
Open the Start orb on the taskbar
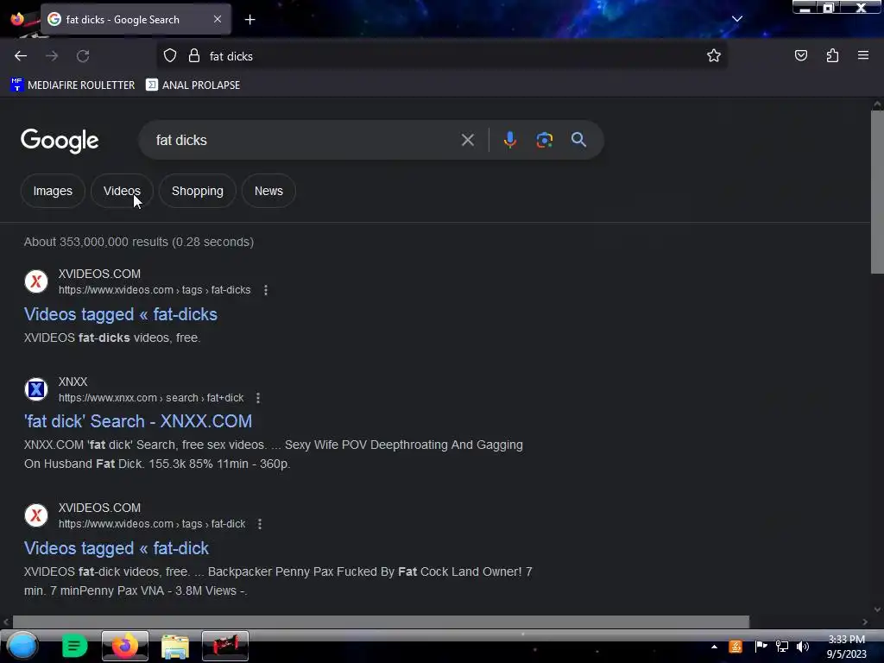[x=22, y=646]
